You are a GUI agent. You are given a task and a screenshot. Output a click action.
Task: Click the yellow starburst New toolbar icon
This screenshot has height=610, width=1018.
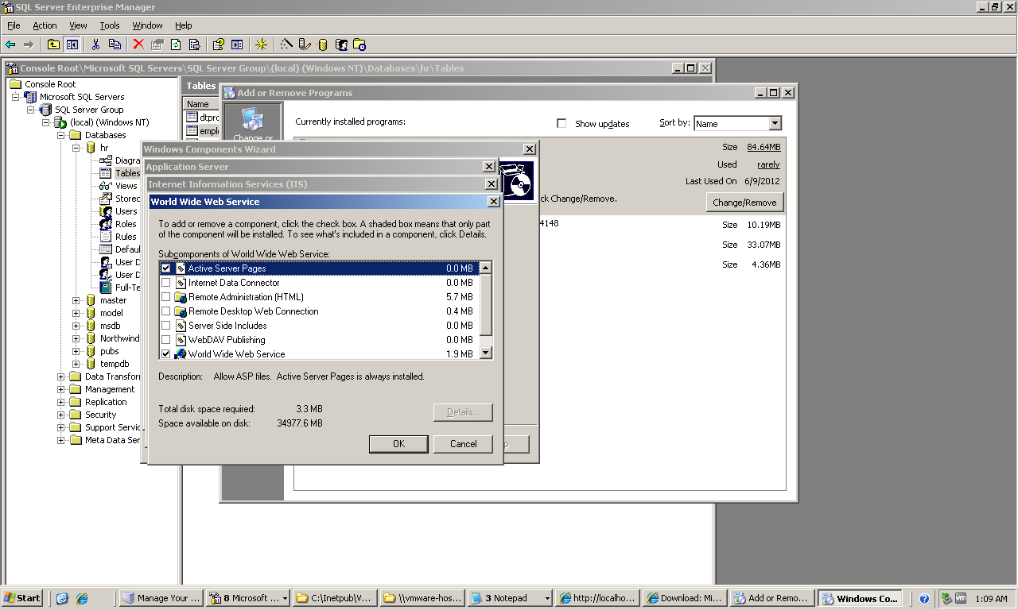261,44
